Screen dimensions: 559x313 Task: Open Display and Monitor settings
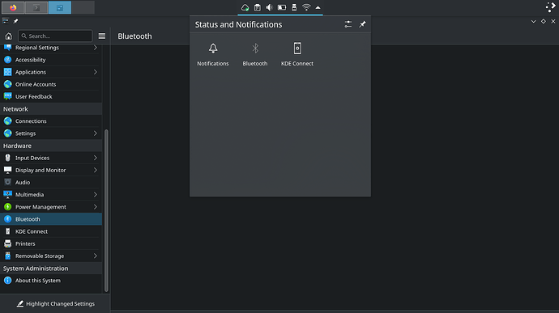[x=51, y=170]
